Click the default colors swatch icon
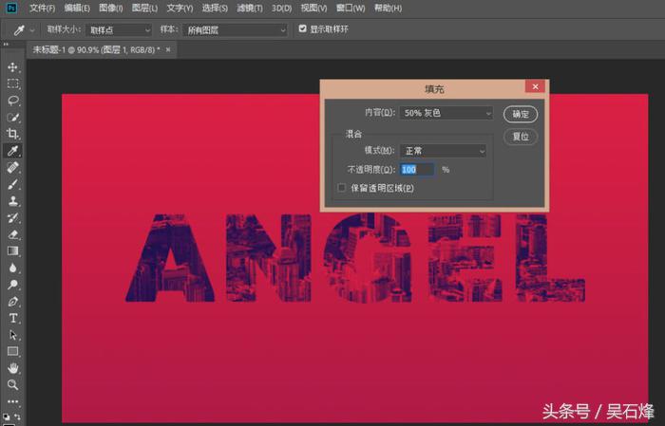 click(7, 417)
